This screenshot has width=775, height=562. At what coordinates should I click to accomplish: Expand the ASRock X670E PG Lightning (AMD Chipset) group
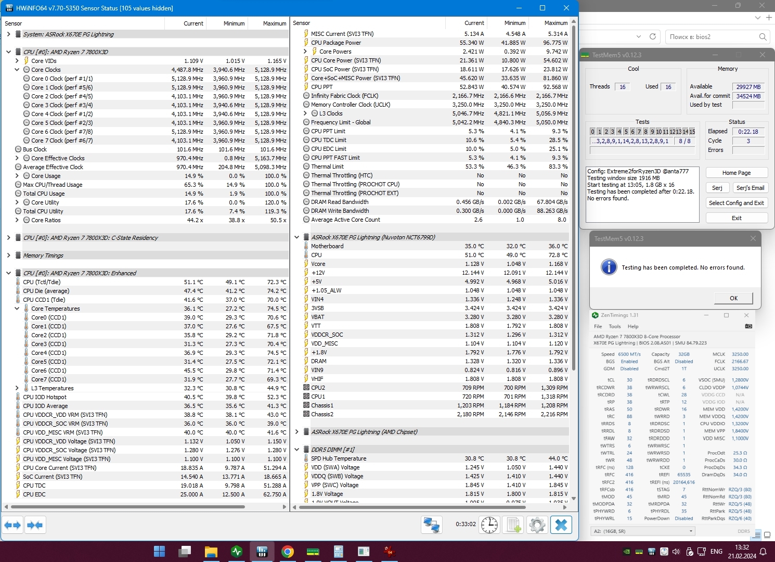tap(296, 432)
